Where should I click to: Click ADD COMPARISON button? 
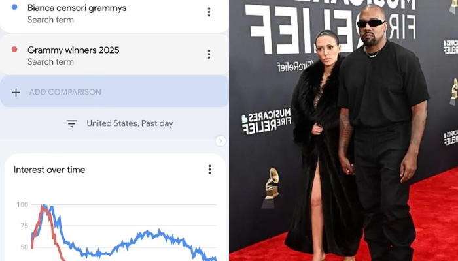coord(114,91)
